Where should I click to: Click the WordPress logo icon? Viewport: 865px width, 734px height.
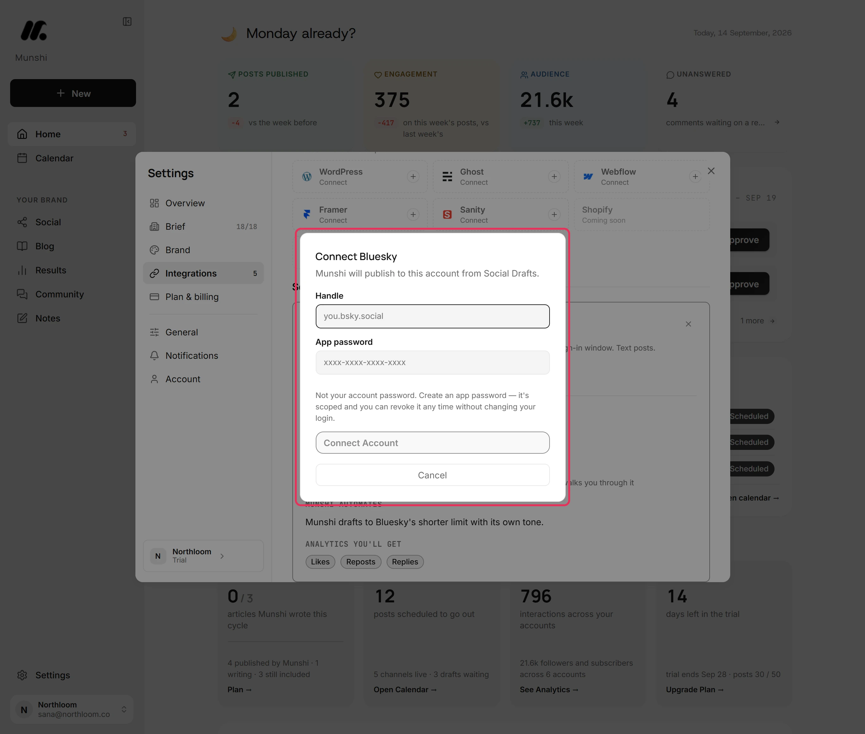[307, 177]
